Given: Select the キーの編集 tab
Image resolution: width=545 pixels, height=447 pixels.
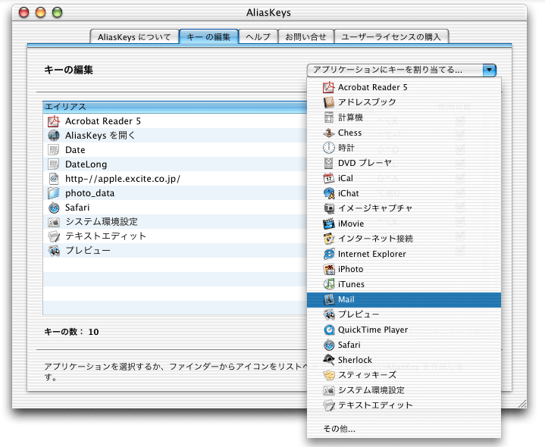Looking at the screenshot, I should [208, 37].
